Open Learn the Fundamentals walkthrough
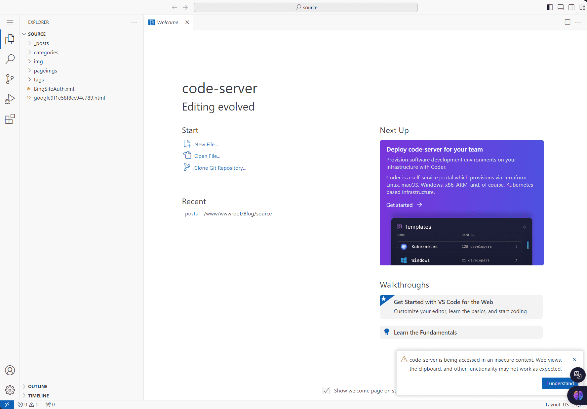 [x=461, y=332]
